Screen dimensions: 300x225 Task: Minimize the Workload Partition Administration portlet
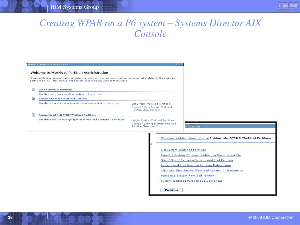pyautogui.click(x=179, y=64)
